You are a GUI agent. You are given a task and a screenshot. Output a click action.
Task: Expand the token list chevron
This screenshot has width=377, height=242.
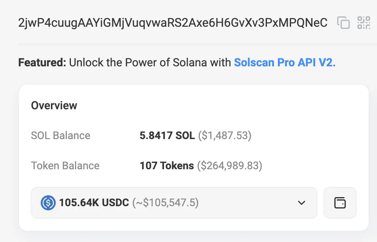301,203
